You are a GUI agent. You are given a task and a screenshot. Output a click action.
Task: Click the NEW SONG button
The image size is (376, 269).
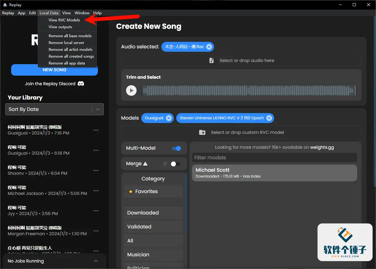[55, 70]
